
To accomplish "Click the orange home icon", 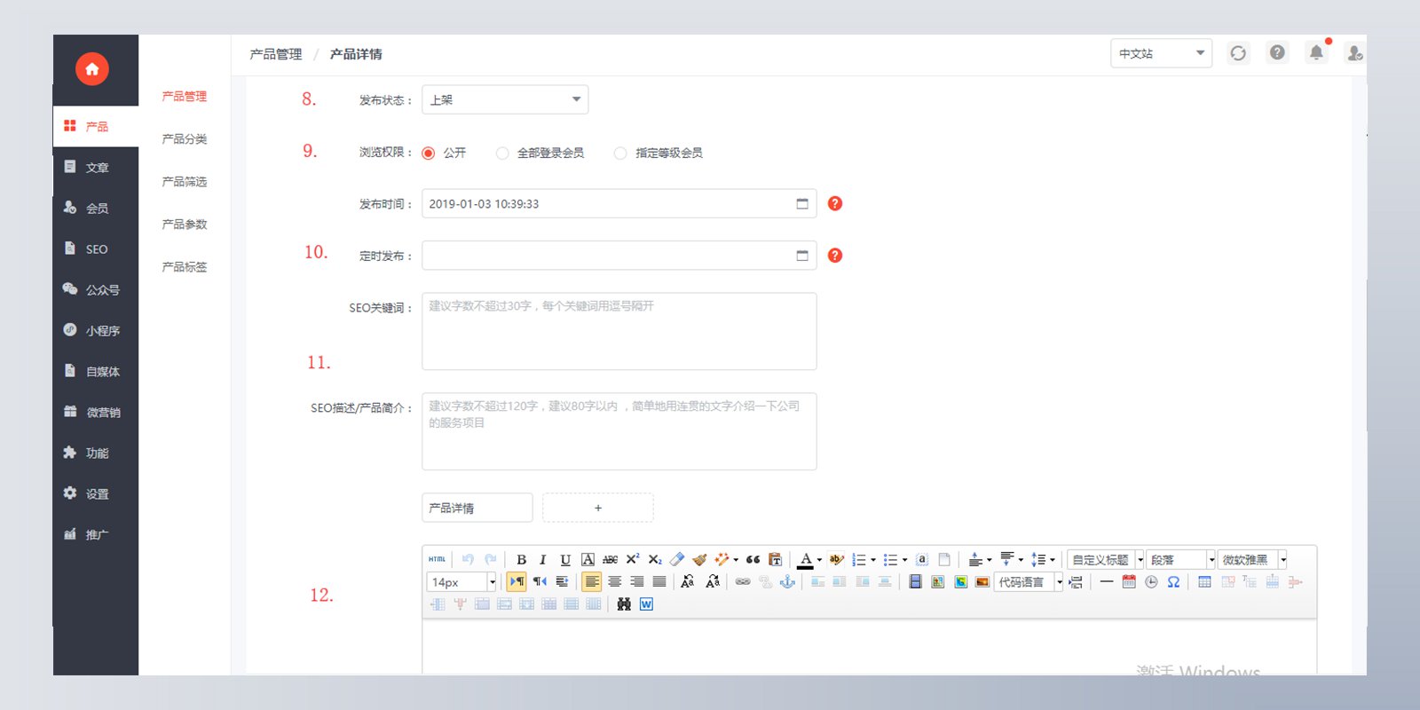I will 92,69.
